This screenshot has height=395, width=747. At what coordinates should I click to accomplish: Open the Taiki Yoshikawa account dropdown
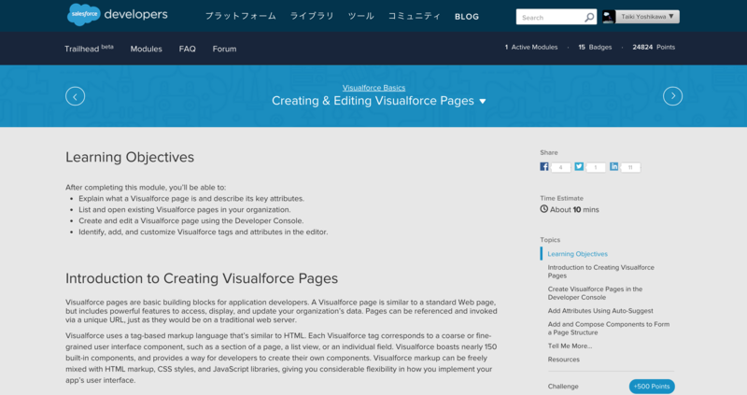647,17
